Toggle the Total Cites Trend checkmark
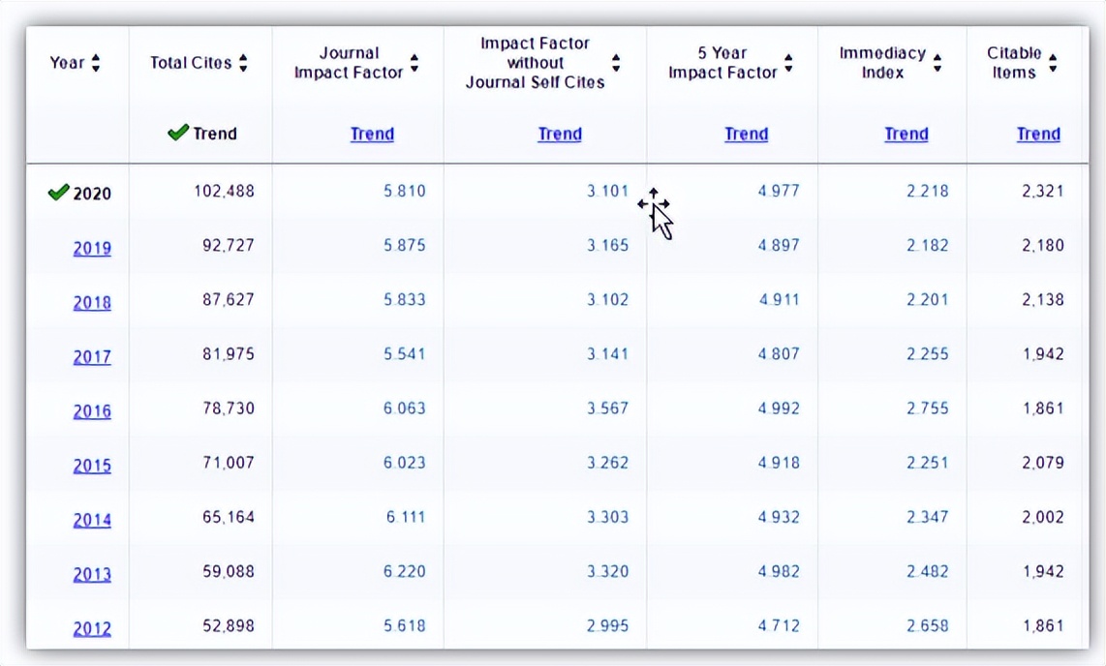1106x666 pixels. pos(178,133)
